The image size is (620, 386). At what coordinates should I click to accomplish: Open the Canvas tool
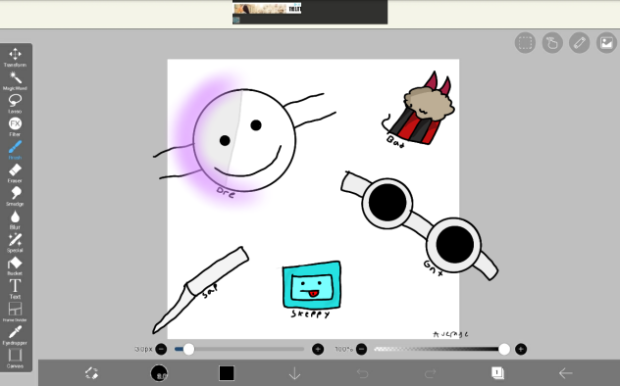[15, 359]
